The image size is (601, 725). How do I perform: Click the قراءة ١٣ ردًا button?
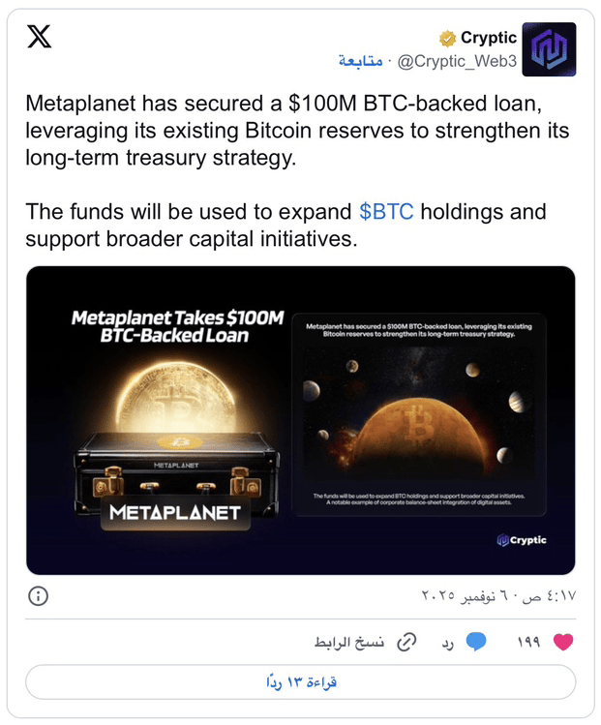coord(300,682)
